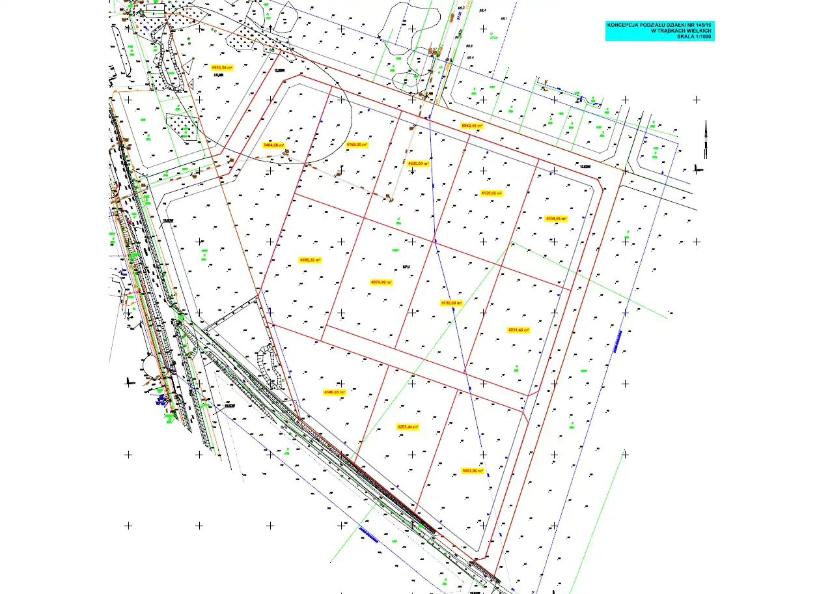The width and height of the screenshot is (817, 594).
Task: Click the 4120 m² label left of 4064,94
Action: click(x=492, y=193)
